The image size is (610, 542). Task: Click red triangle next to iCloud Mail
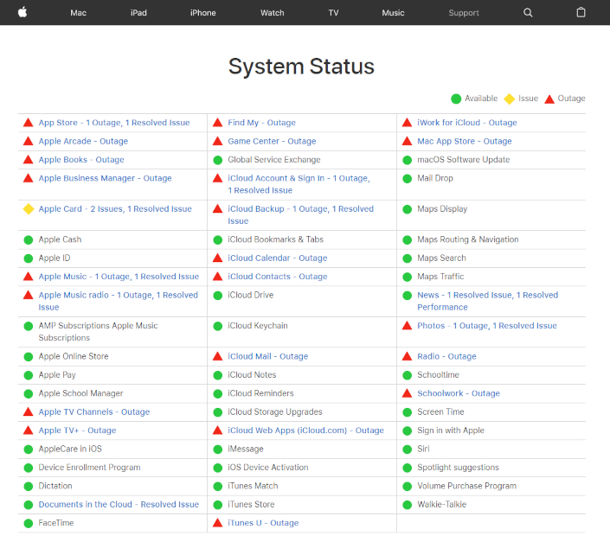point(218,356)
